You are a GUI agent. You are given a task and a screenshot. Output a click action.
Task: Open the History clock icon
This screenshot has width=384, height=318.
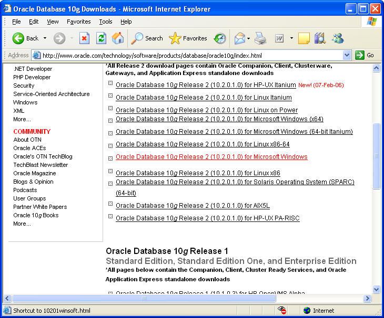[x=220, y=38]
